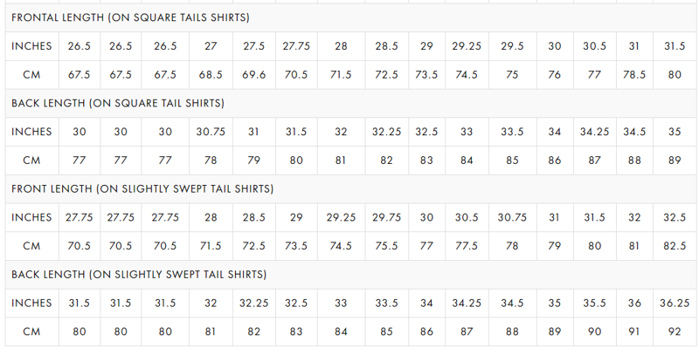Click the 77.5 CM value
Viewport: 699px width, 355px height.
(467, 246)
